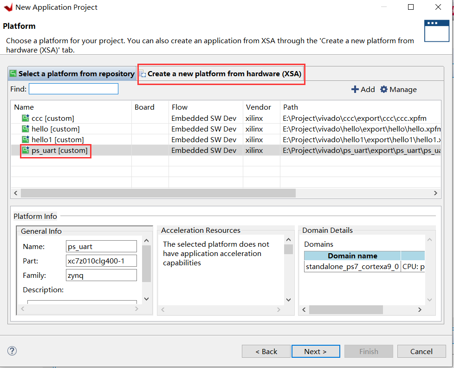The width and height of the screenshot is (454, 368).
Task: Select the ccc [custom] platform icon
Action: (x=26, y=118)
